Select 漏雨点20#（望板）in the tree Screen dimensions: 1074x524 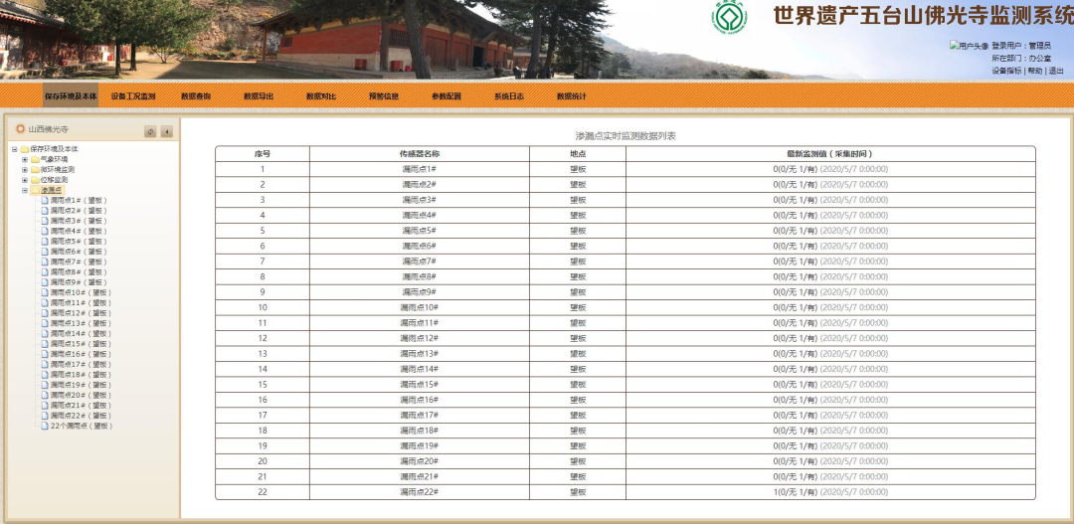point(81,395)
